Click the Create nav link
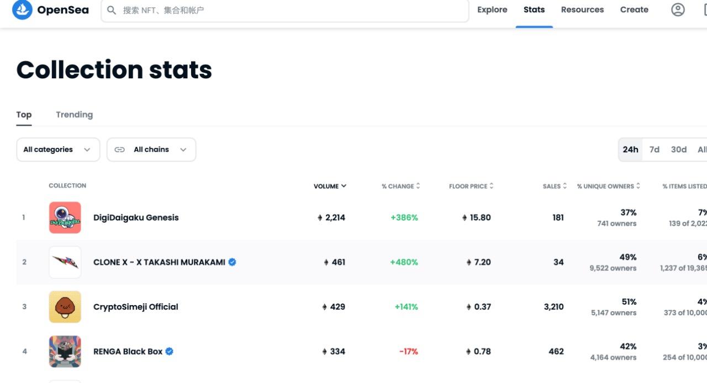707x383 pixels. pyautogui.click(x=634, y=9)
